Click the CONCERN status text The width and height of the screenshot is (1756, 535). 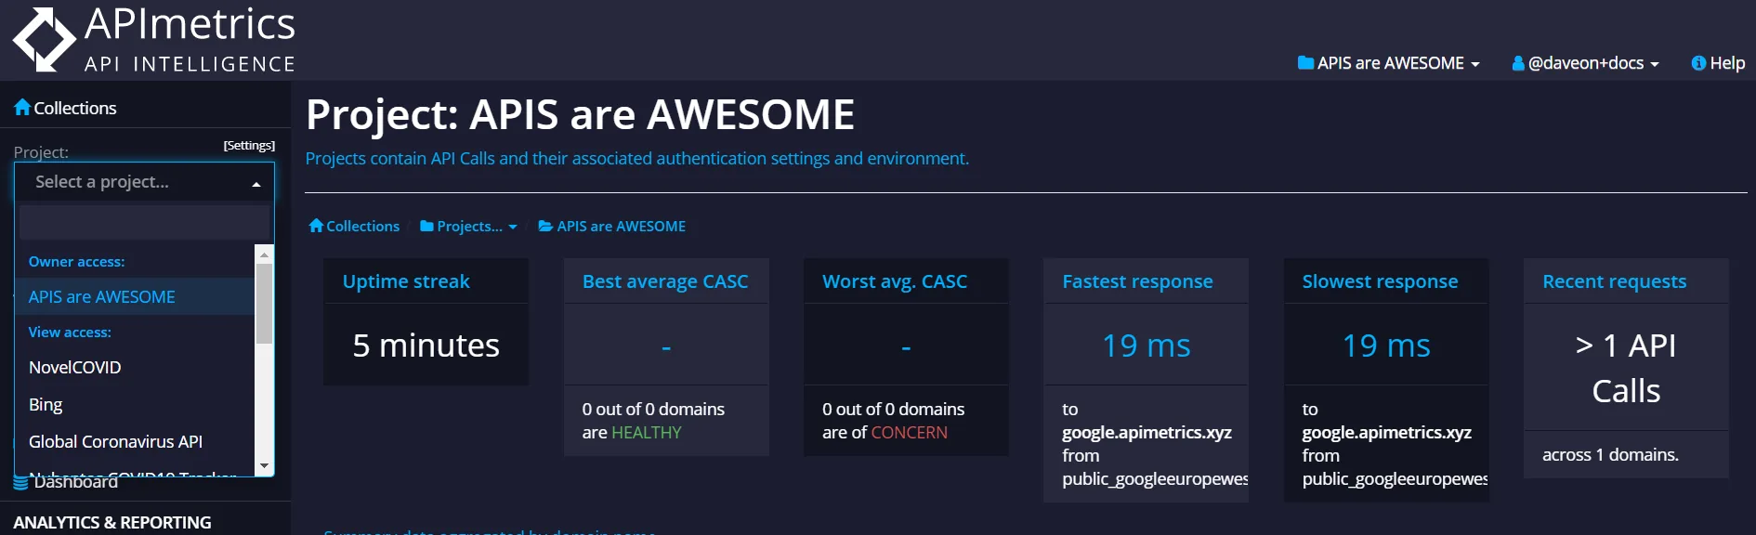coord(909,433)
